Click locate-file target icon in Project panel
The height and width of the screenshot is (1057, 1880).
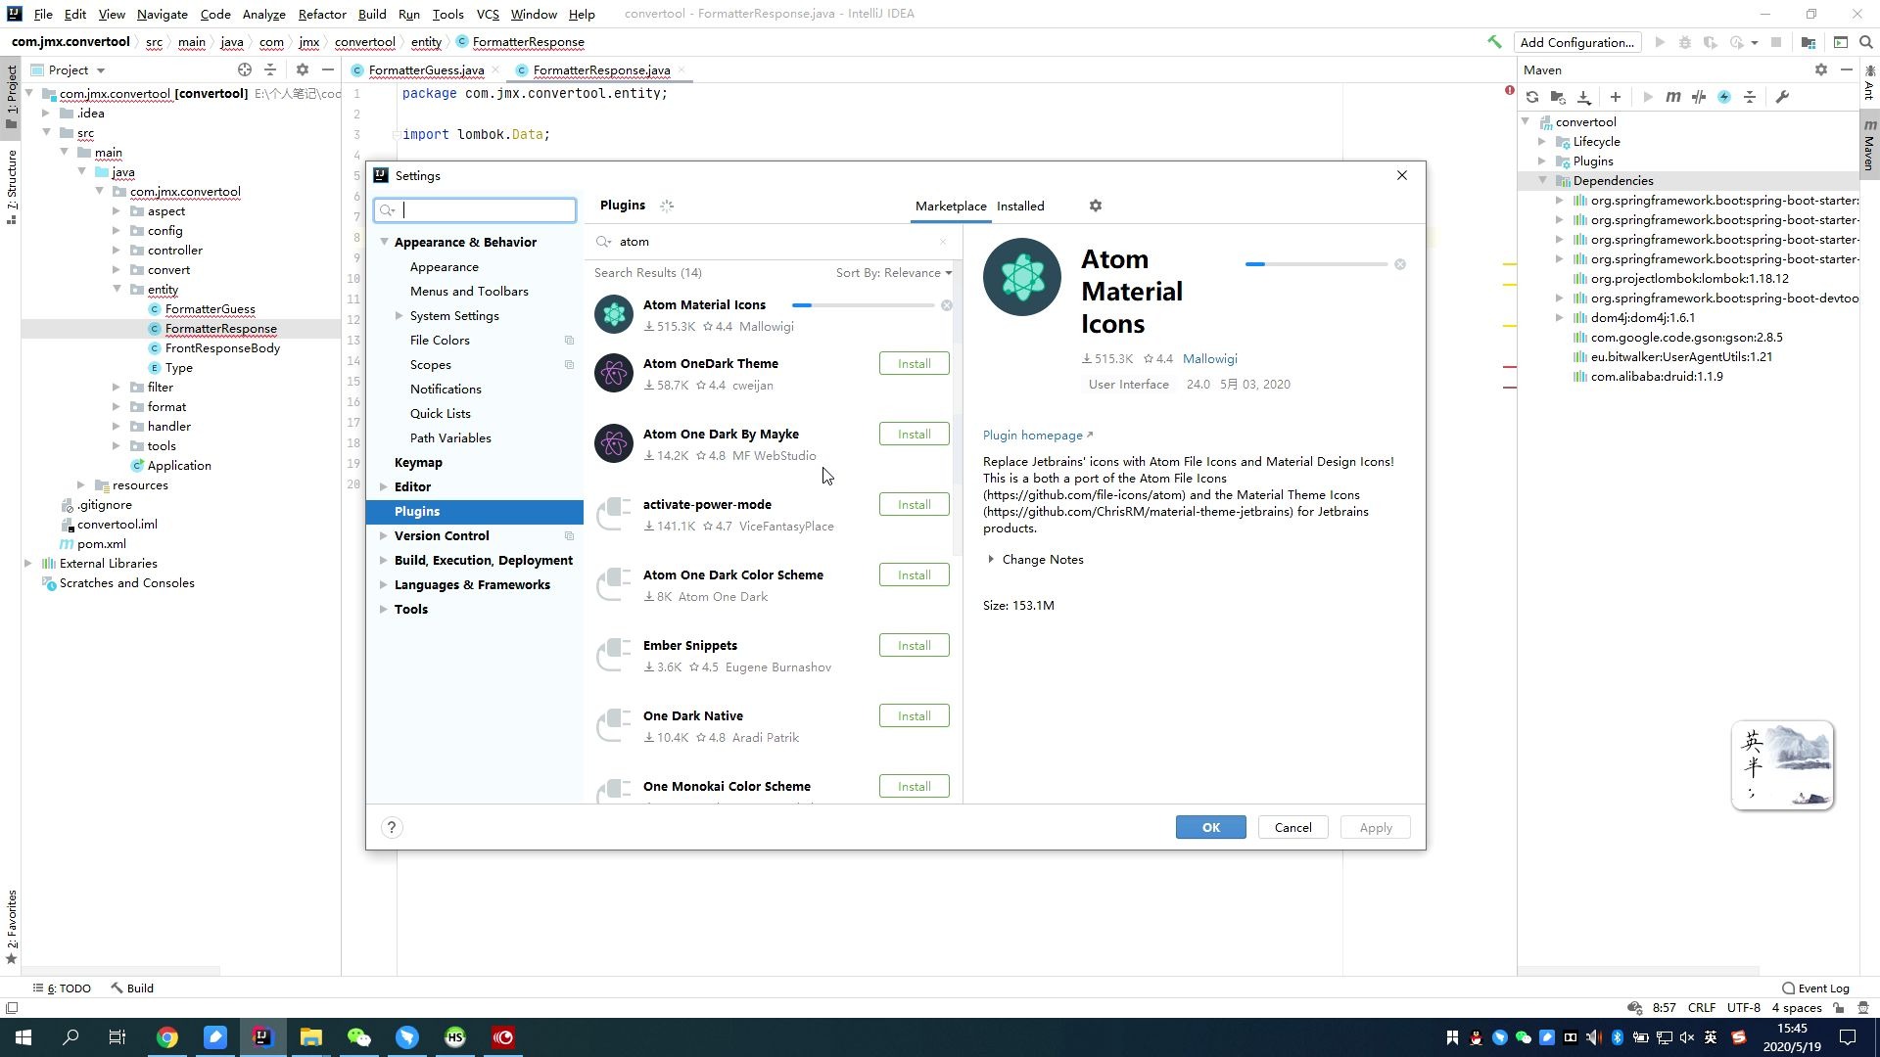tap(245, 69)
